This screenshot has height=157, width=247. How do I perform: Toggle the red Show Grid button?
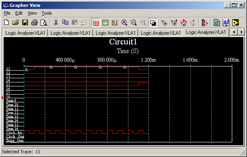(96, 23)
